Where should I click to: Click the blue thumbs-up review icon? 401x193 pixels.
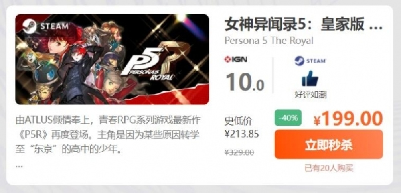tap(310, 78)
